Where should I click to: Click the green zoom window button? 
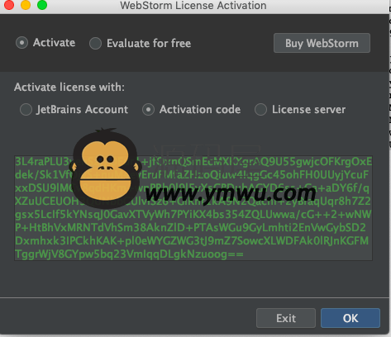coord(42,5)
